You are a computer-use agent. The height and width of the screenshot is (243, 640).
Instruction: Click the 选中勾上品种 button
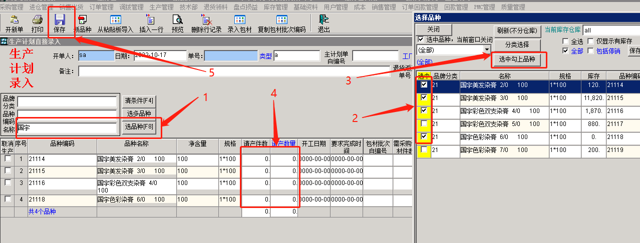517,59
